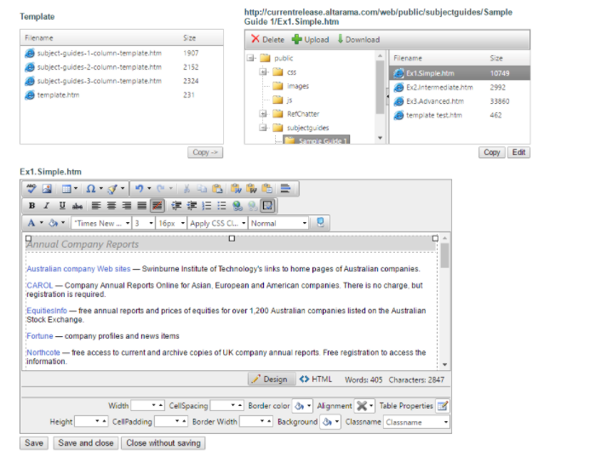The image size is (590, 474).
Task: Click the greyed redo arrow icon
Action: point(161,188)
